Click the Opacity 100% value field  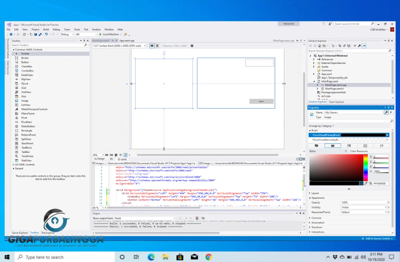pos(364,203)
